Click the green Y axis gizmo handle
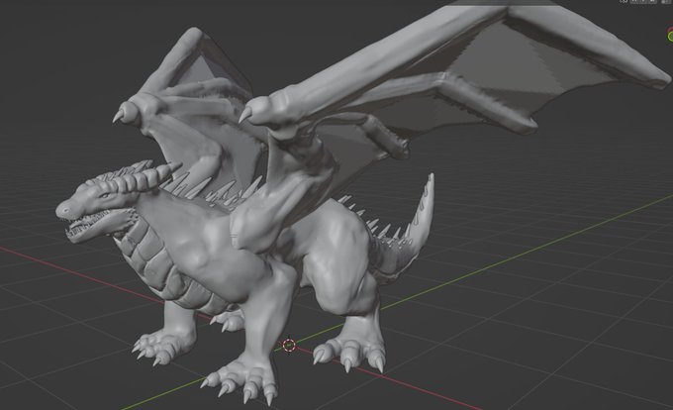 point(670,38)
